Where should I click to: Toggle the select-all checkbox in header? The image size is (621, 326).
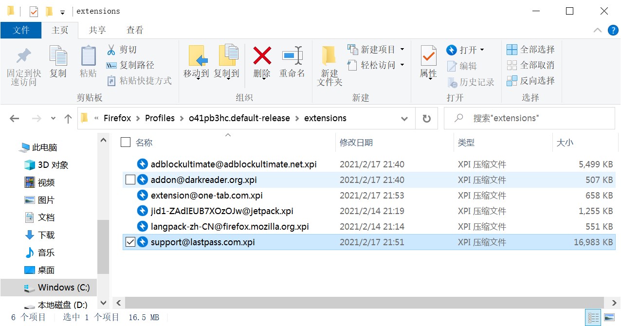(x=125, y=142)
